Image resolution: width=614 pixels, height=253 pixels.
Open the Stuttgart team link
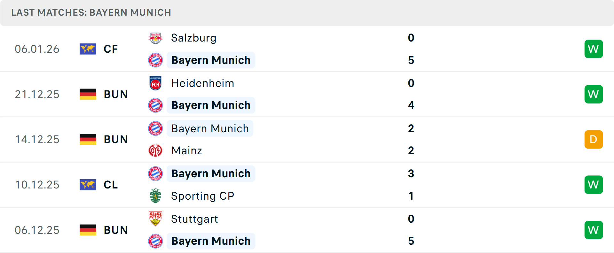click(194, 219)
